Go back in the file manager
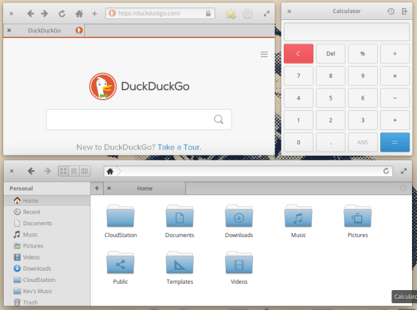417x310 pixels. [31, 171]
